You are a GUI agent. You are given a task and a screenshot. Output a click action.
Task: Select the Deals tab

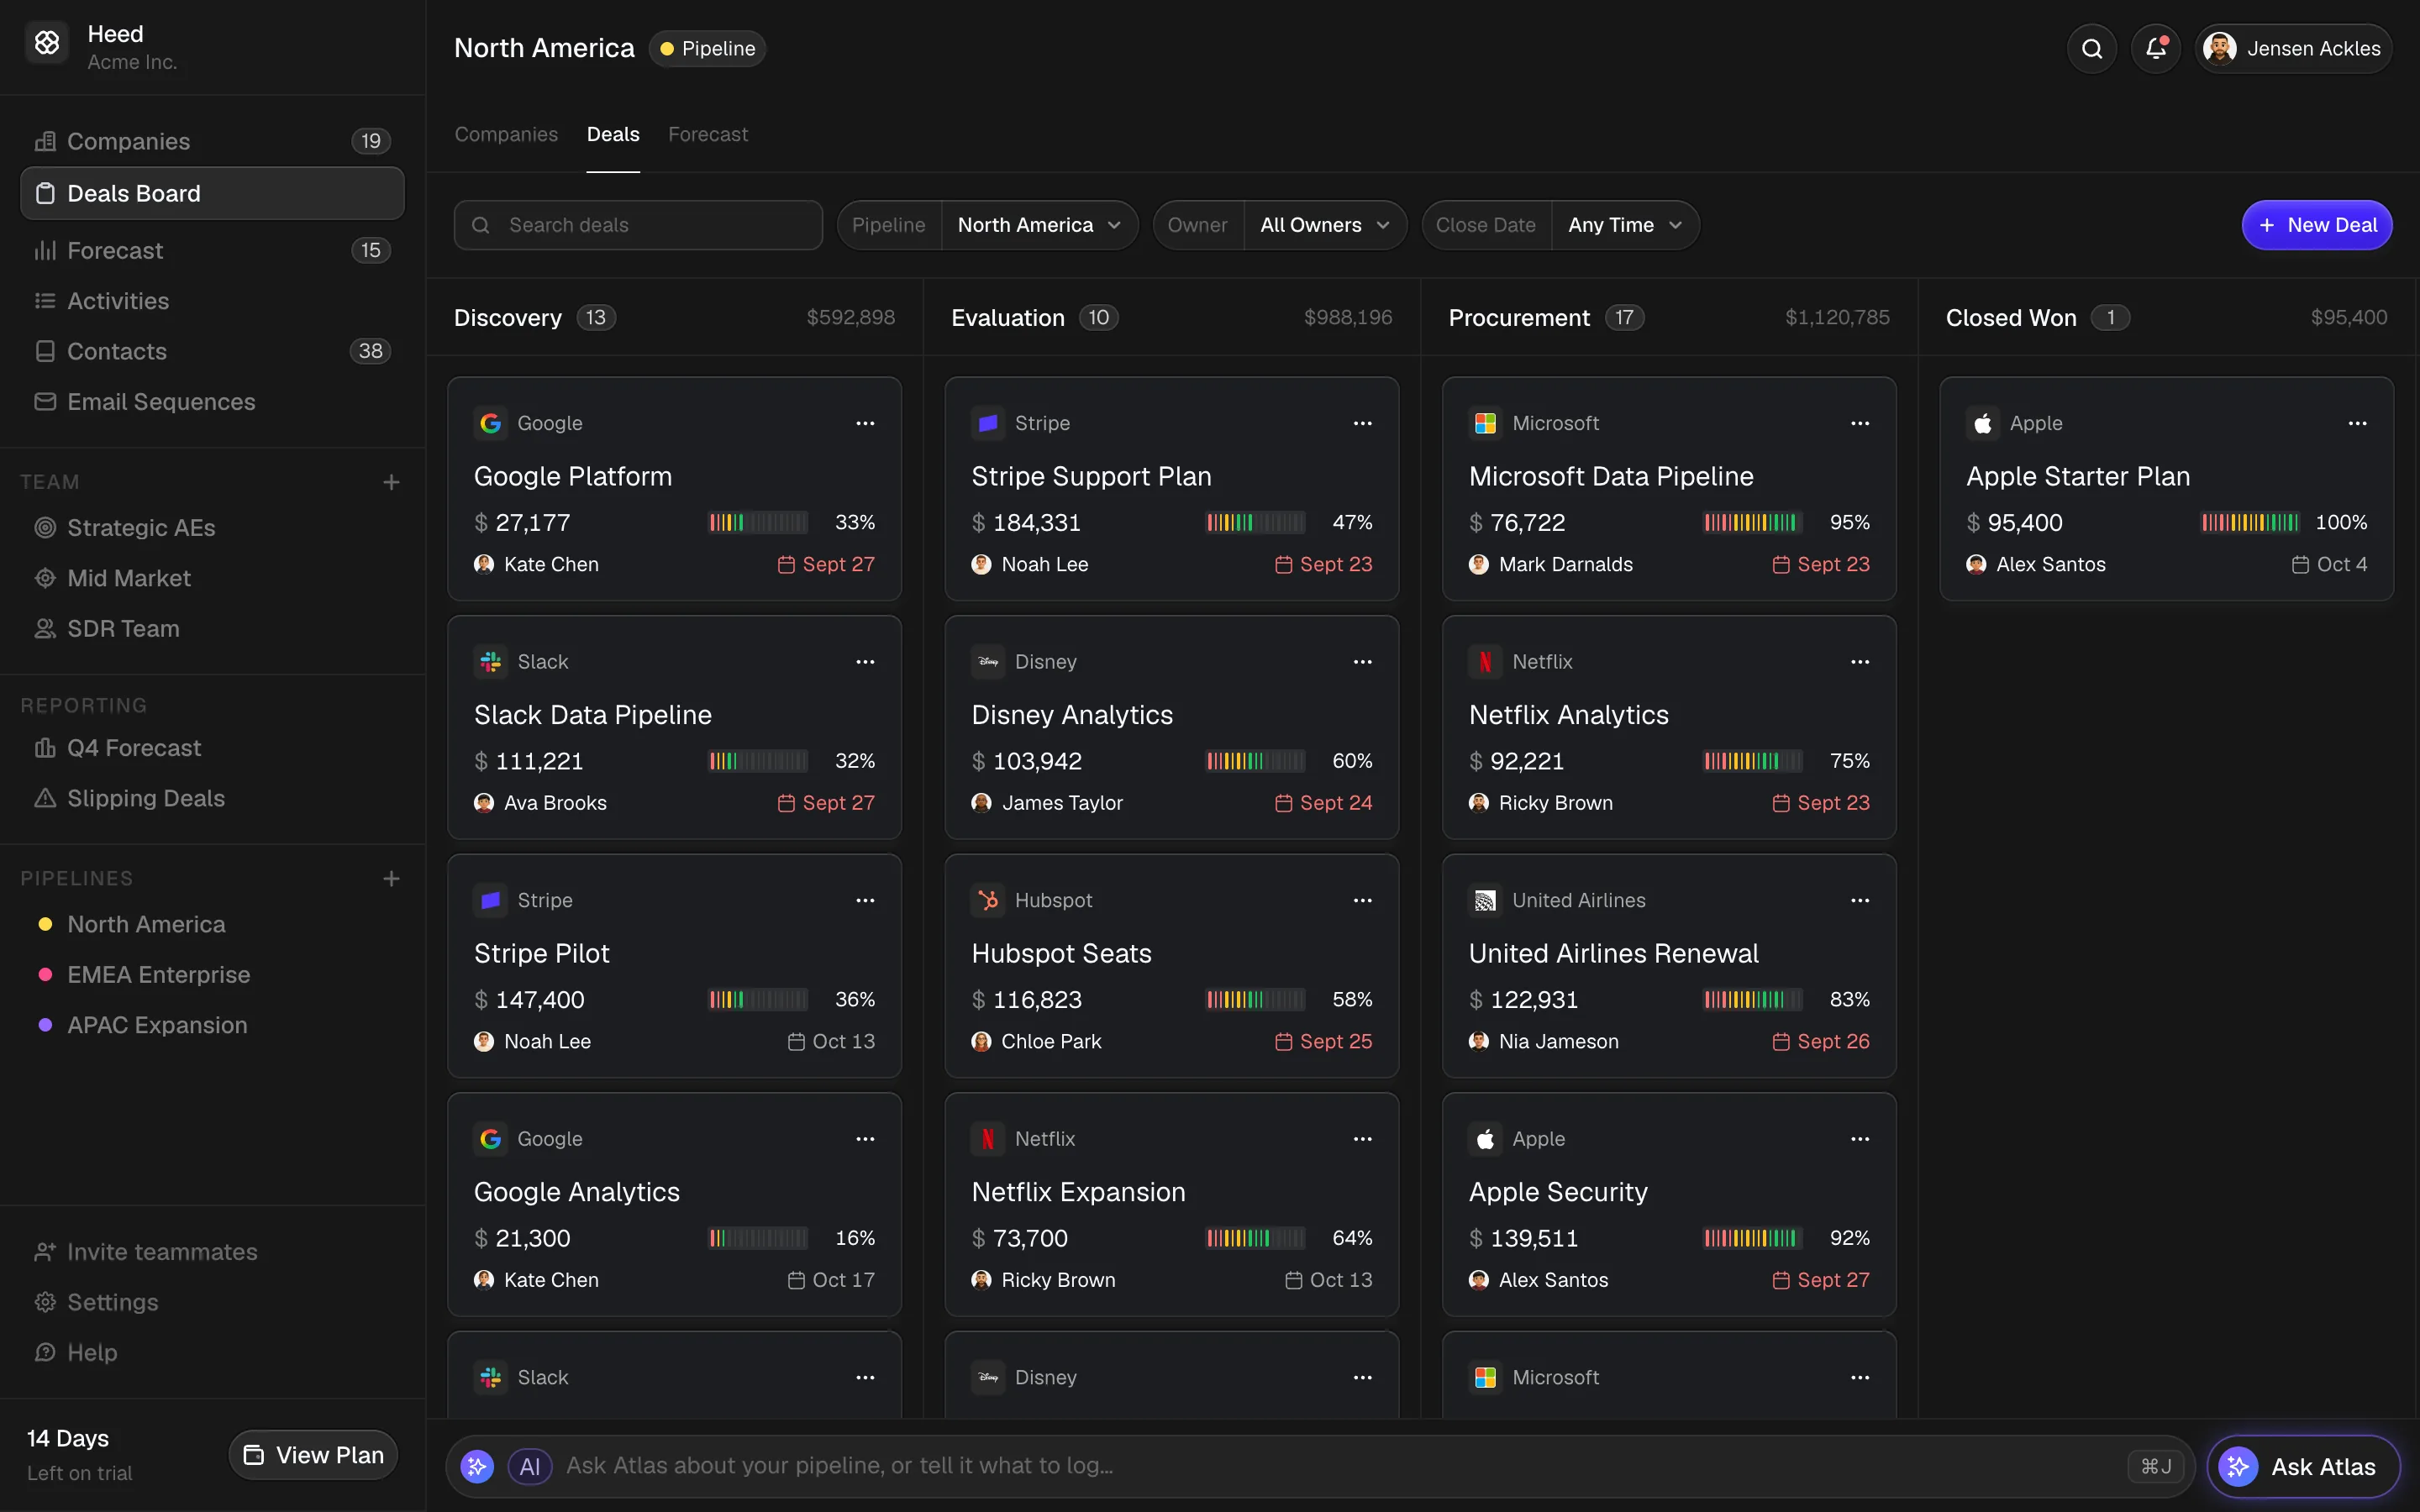(x=613, y=134)
